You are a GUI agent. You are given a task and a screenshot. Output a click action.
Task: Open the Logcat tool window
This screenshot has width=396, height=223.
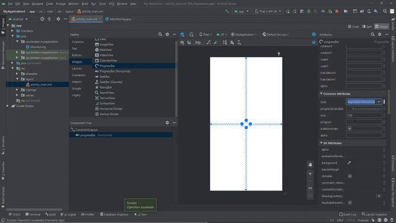point(68,214)
